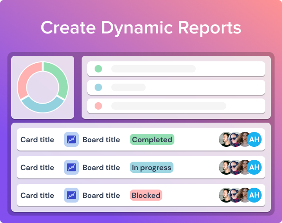Image resolution: width=282 pixels, height=223 pixels.
Task: Select the legend row with green dot
Action: coord(176,69)
